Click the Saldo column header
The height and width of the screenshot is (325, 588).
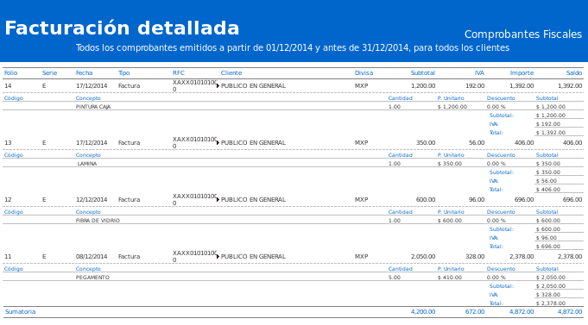click(x=574, y=73)
